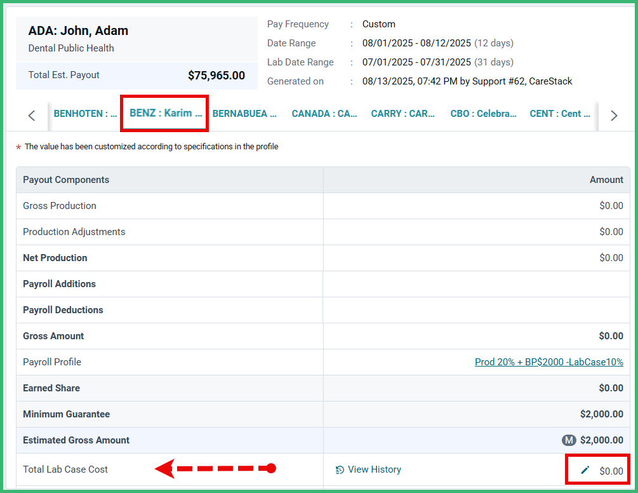Click the M badge beside Estimated Gross Amount
Image resolution: width=638 pixels, height=493 pixels.
(x=569, y=440)
